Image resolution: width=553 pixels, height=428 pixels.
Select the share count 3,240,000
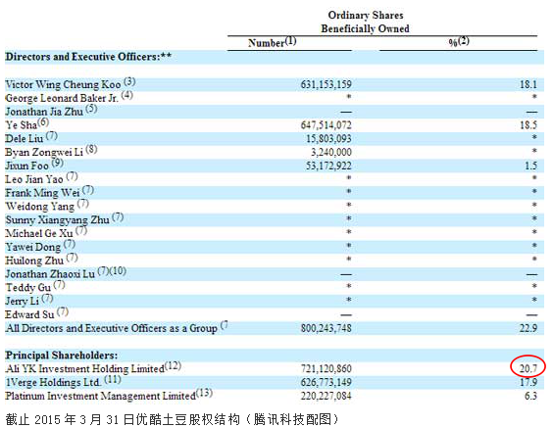pos(330,152)
